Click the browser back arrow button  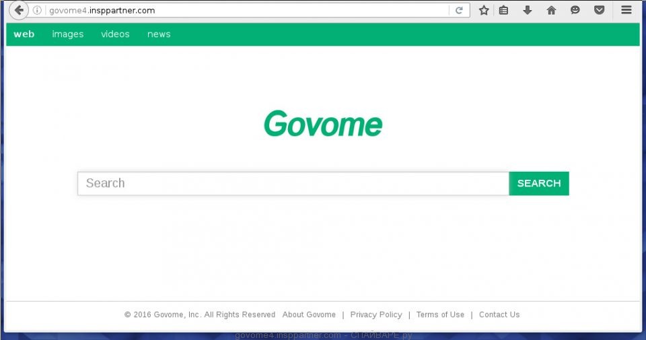[19, 10]
